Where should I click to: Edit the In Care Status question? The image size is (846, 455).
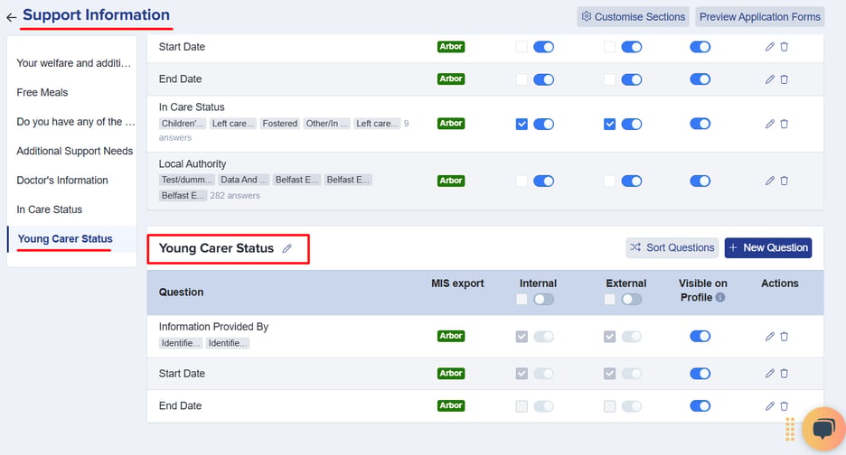(x=770, y=124)
